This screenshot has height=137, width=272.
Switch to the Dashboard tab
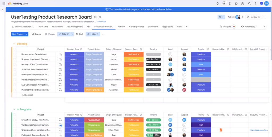153,27
